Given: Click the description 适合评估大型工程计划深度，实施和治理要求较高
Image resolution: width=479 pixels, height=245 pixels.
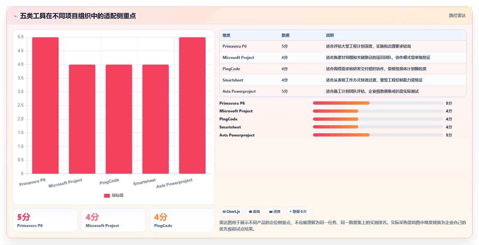Looking at the screenshot, I should point(368,46).
